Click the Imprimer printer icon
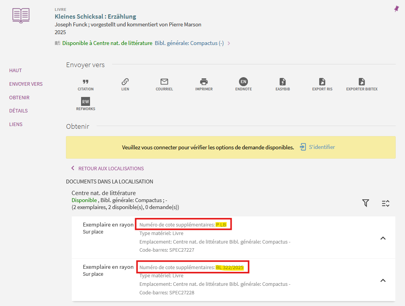 204,82
